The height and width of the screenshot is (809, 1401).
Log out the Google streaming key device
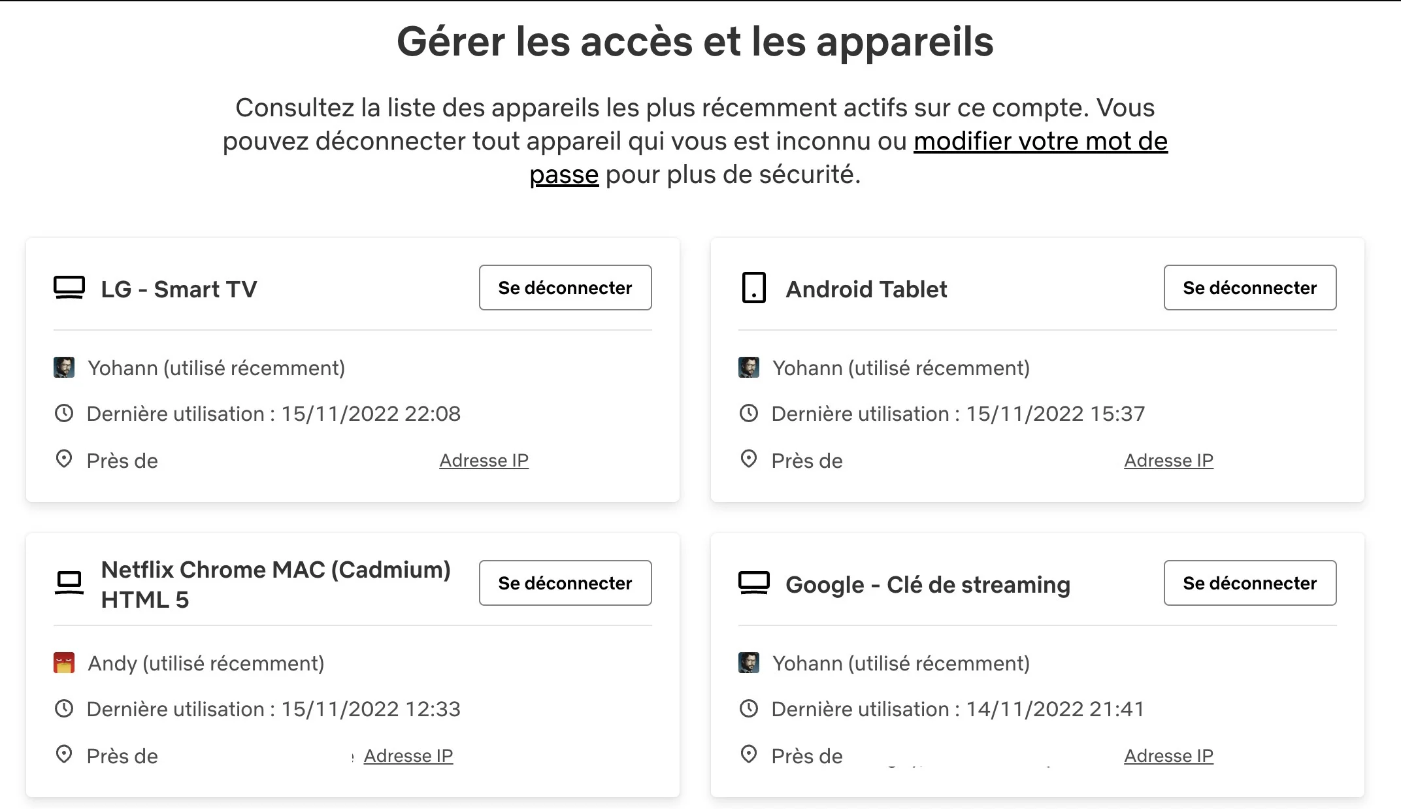pyautogui.click(x=1249, y=583)
